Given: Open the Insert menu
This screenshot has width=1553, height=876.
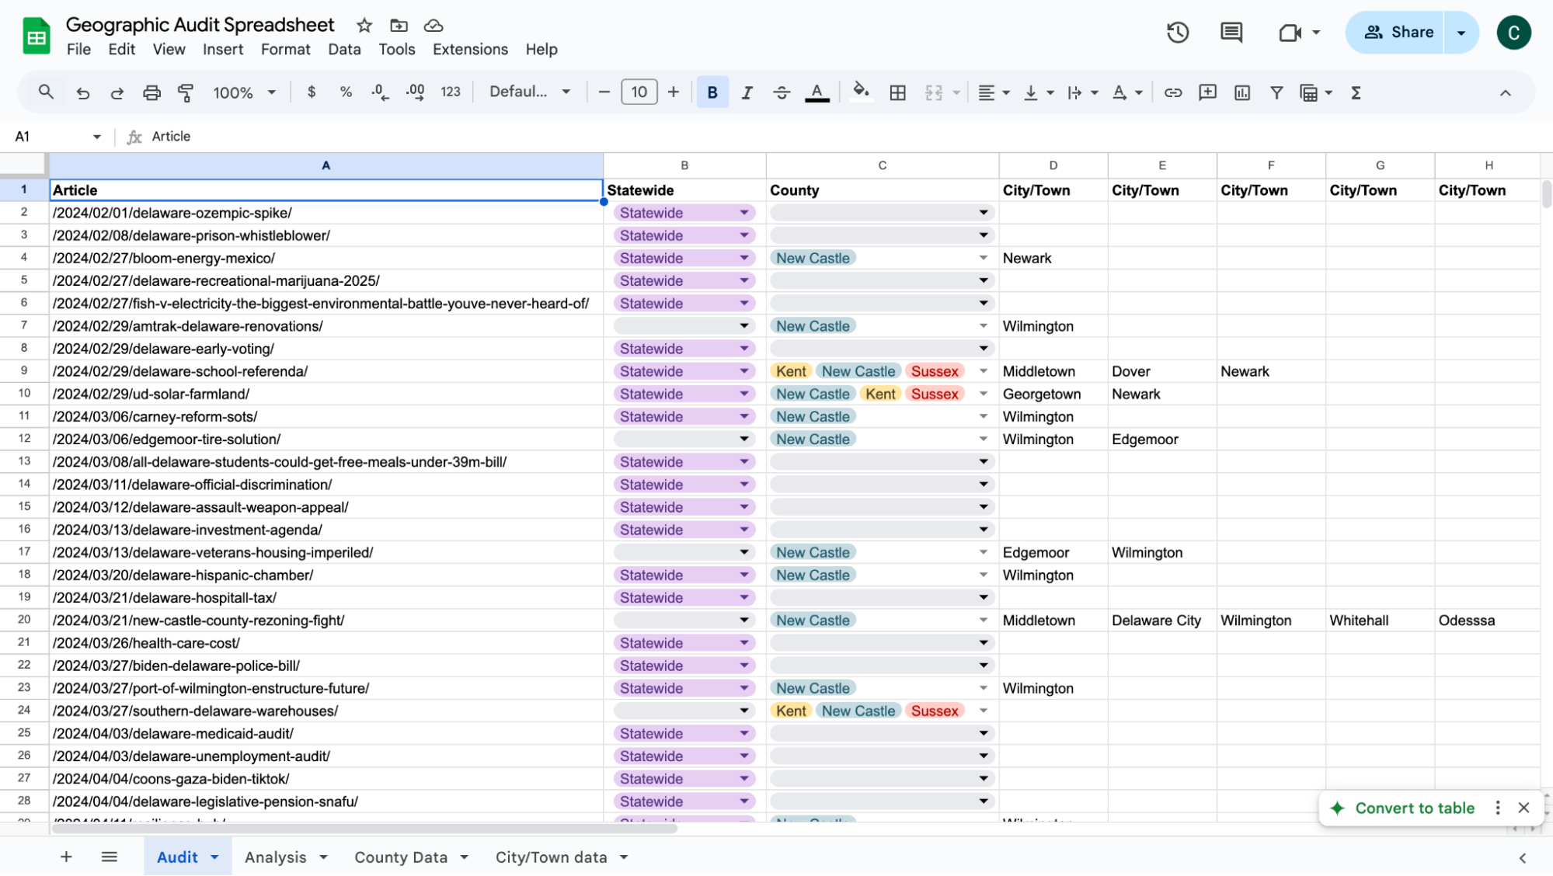Looking at the screenshot, I should click(223, 49).
